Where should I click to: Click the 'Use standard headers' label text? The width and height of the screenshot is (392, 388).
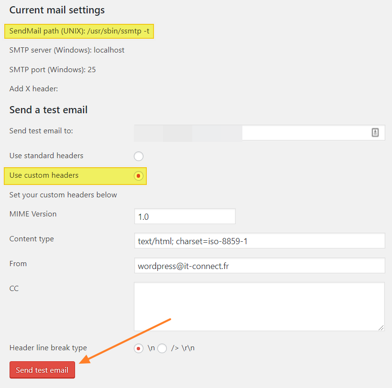[46, 156]
